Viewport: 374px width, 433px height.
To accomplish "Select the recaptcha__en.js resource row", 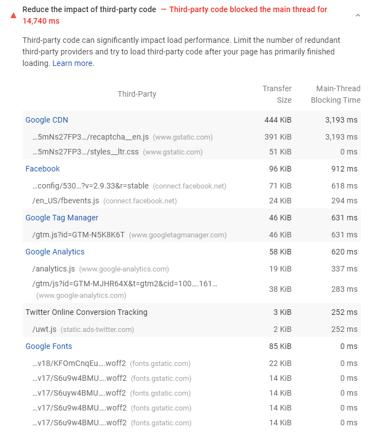I will pyautogui.click(x=191, y=137).
